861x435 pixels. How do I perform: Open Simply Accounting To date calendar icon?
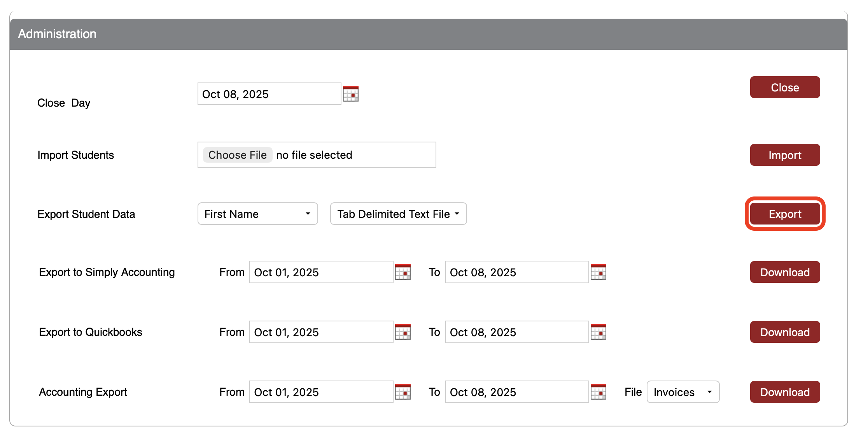click(x=598, y=272)
